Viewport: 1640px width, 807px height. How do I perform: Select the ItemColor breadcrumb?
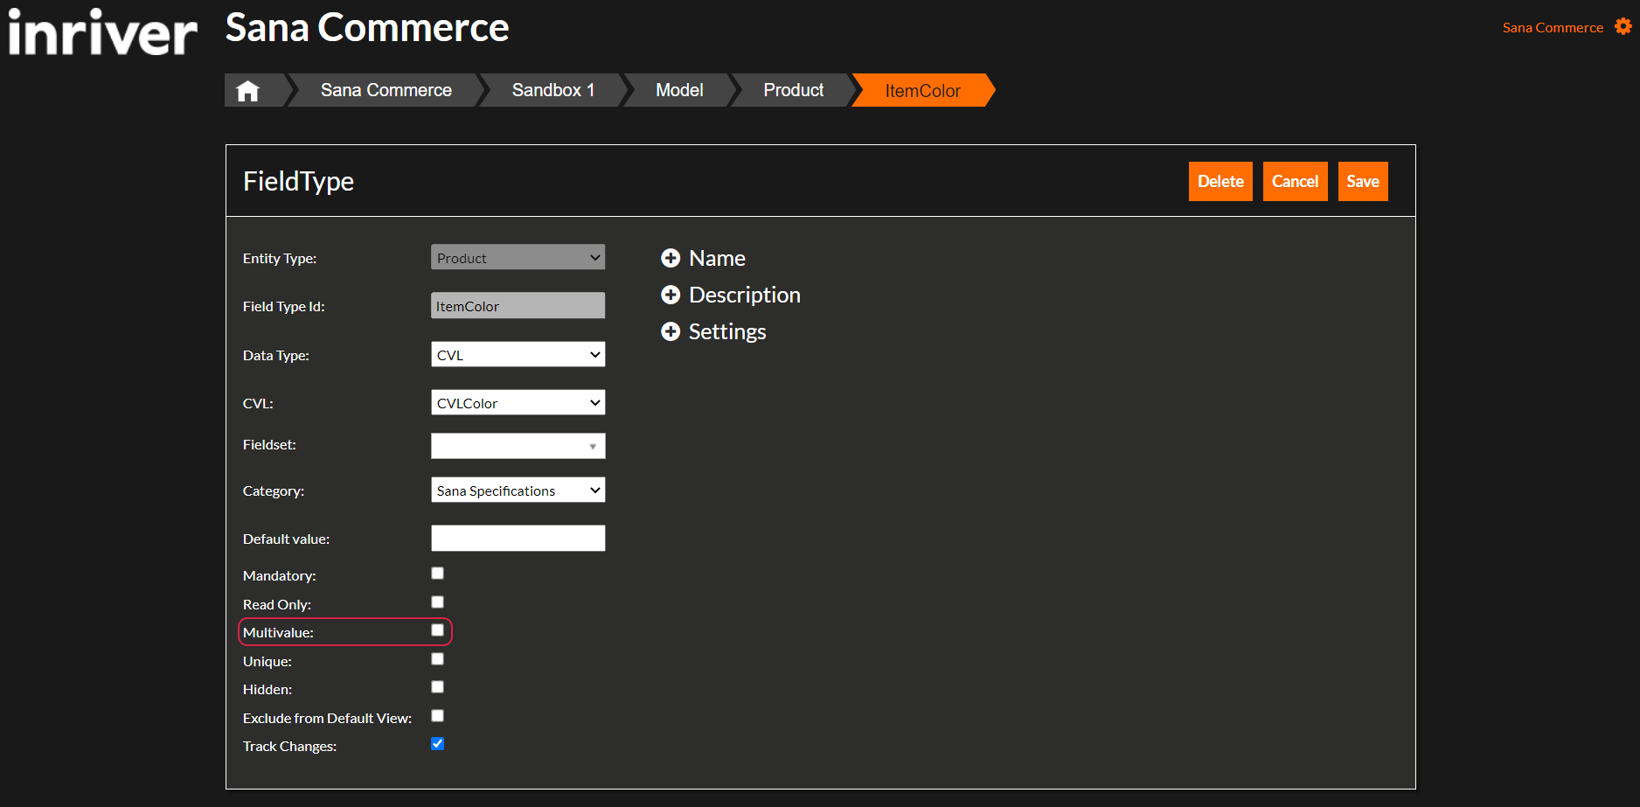point(922,90)
